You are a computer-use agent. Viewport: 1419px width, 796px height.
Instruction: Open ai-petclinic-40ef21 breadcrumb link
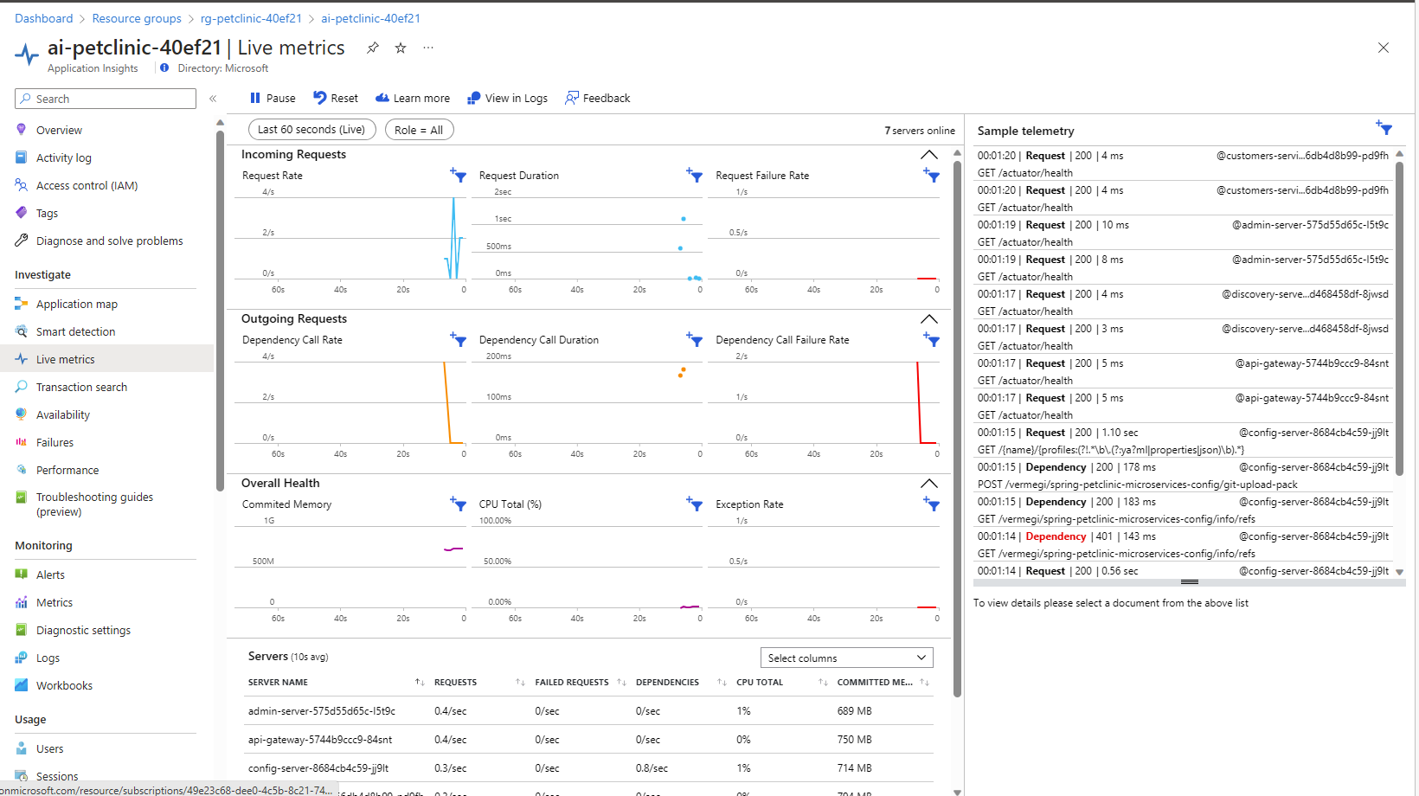(370, 18)
